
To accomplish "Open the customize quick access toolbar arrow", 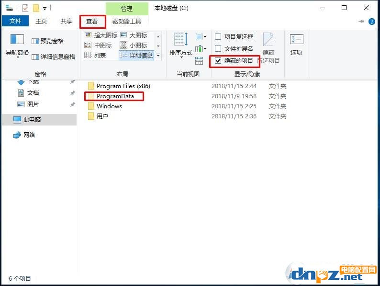I will click(45, 9).
